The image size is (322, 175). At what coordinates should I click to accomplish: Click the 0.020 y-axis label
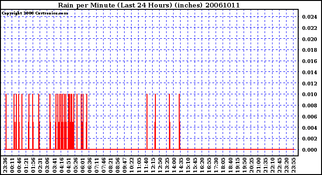(309, 39)
